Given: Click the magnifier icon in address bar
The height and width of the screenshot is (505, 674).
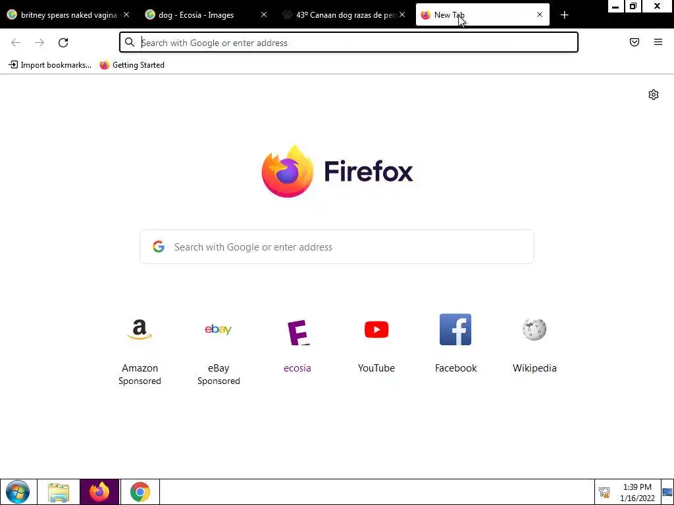Looking at the screenshot, I should pyautogui.click(x=130, y=42).
